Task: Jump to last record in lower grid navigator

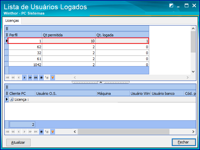Action: 36,132
